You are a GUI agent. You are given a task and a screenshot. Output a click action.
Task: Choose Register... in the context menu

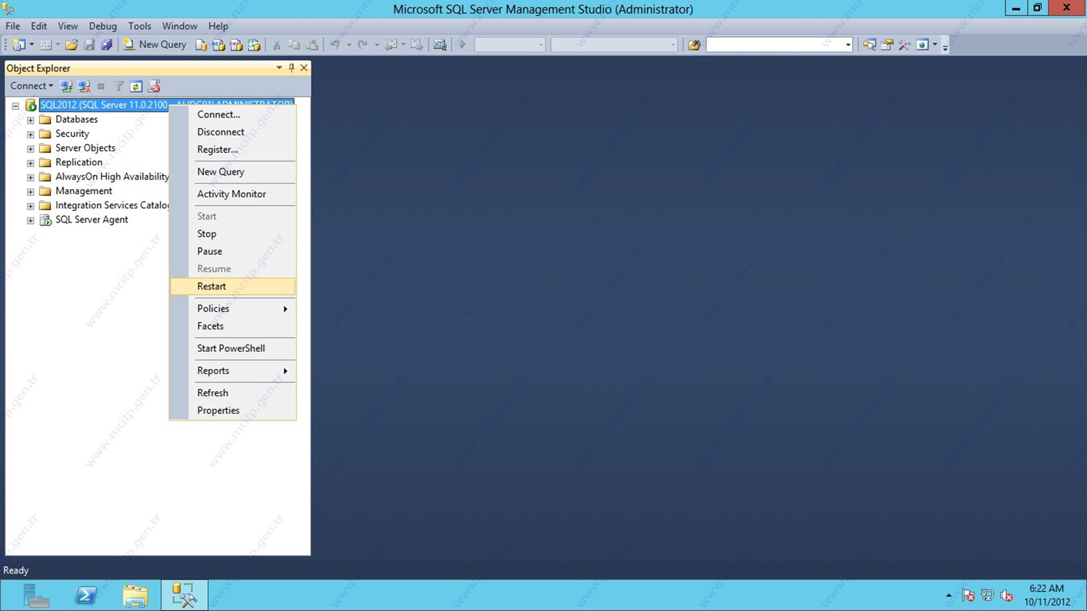(233, 150)
